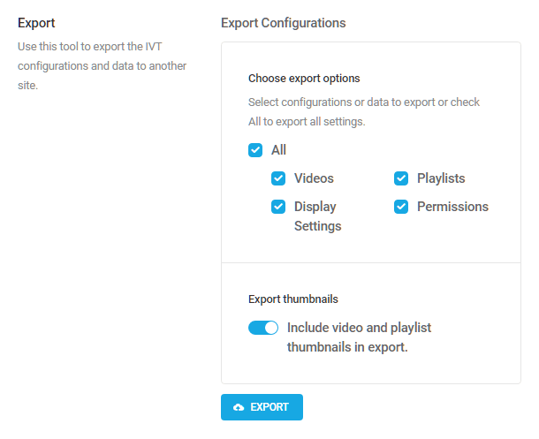Click the blue EXPORT button
The width and height of the screenshot is (539, 439).
pyautogui.click(x=262, y=407)
